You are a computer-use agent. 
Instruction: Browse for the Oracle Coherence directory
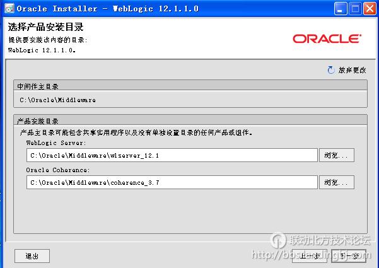[337, 182]
